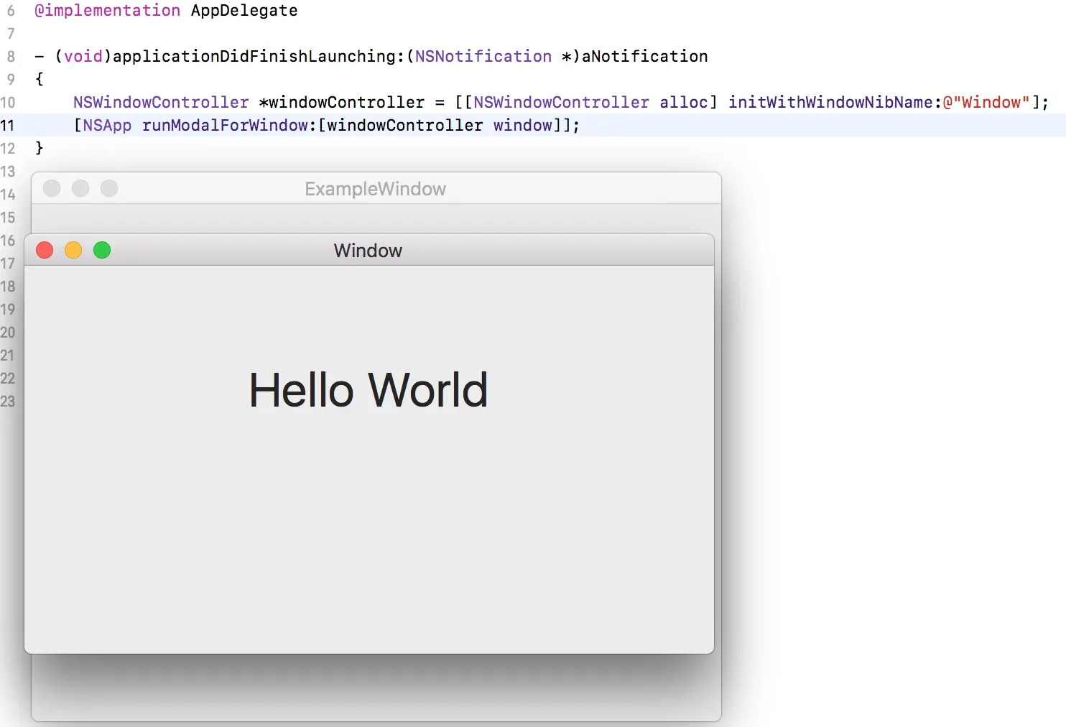The image size is (1066, 727).
Task: Click the AppDelegate class name
Action: (x=244, y=11)
